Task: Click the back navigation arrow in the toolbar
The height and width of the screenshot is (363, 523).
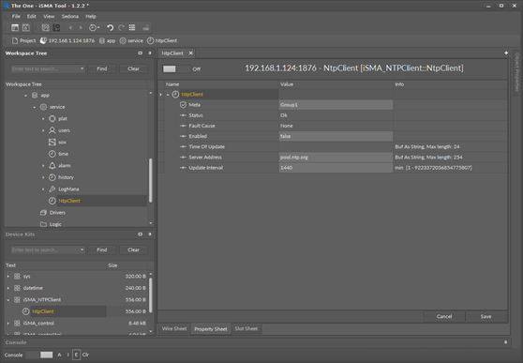Action: 70,28
